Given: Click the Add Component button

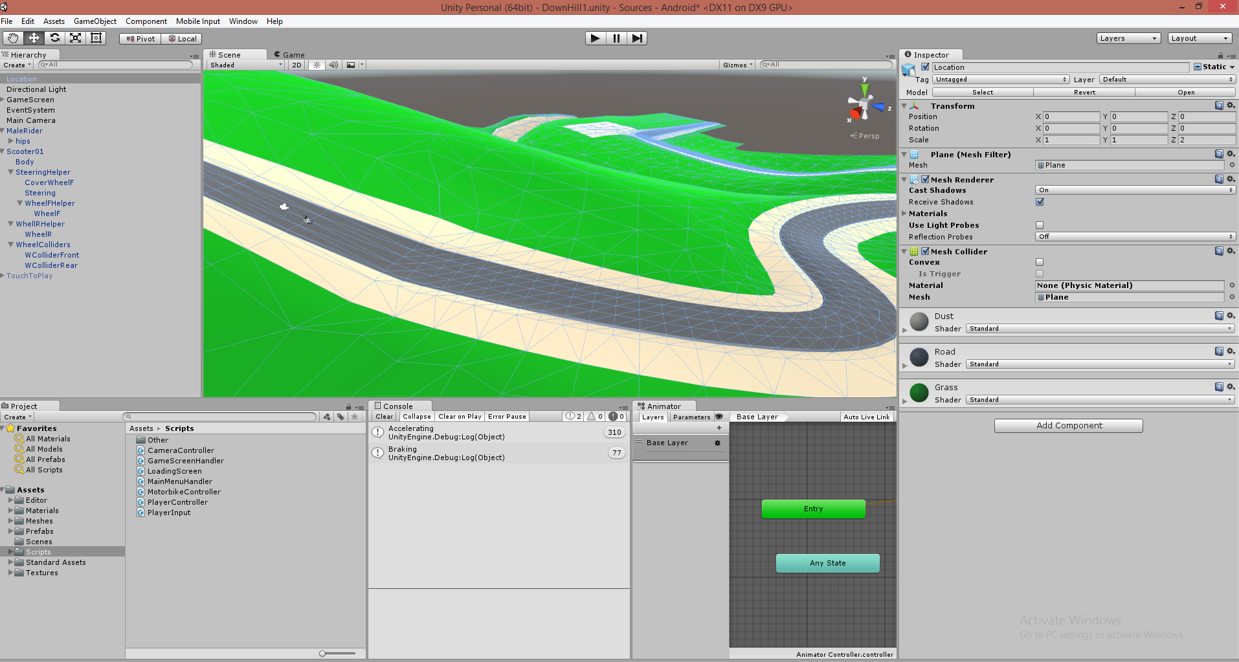Looking at the screenshot, I should tap(1068, 426).
